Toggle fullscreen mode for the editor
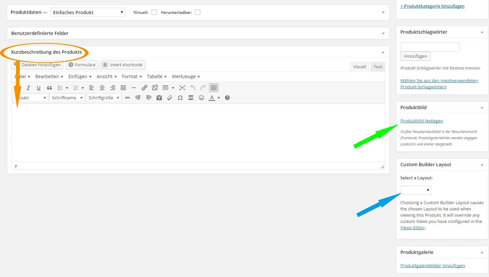 click(x=182, y=88)
